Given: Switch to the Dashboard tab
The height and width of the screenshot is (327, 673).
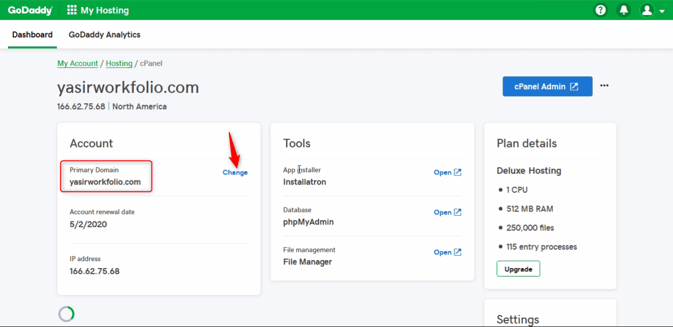Looking at the screenshot, I should (x=32, y=35).
